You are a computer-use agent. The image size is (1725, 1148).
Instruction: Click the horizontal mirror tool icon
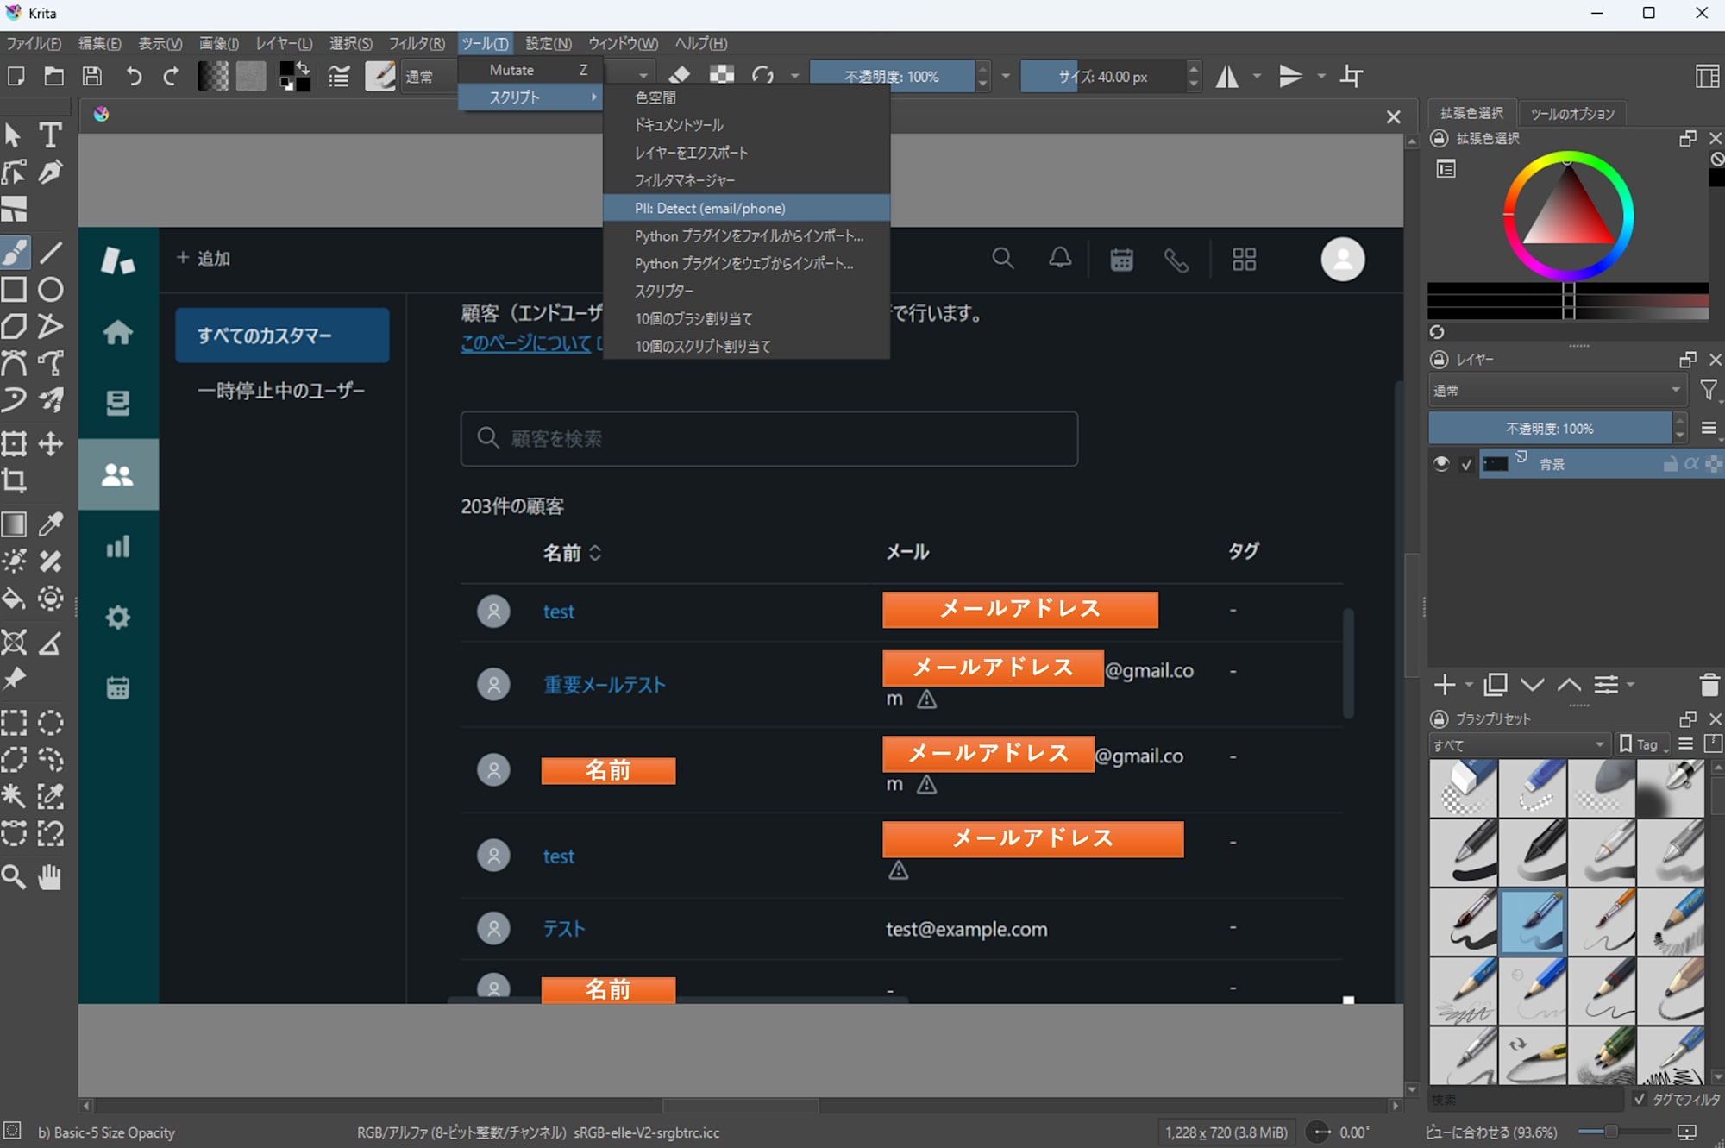click(x=1226, y=77)
